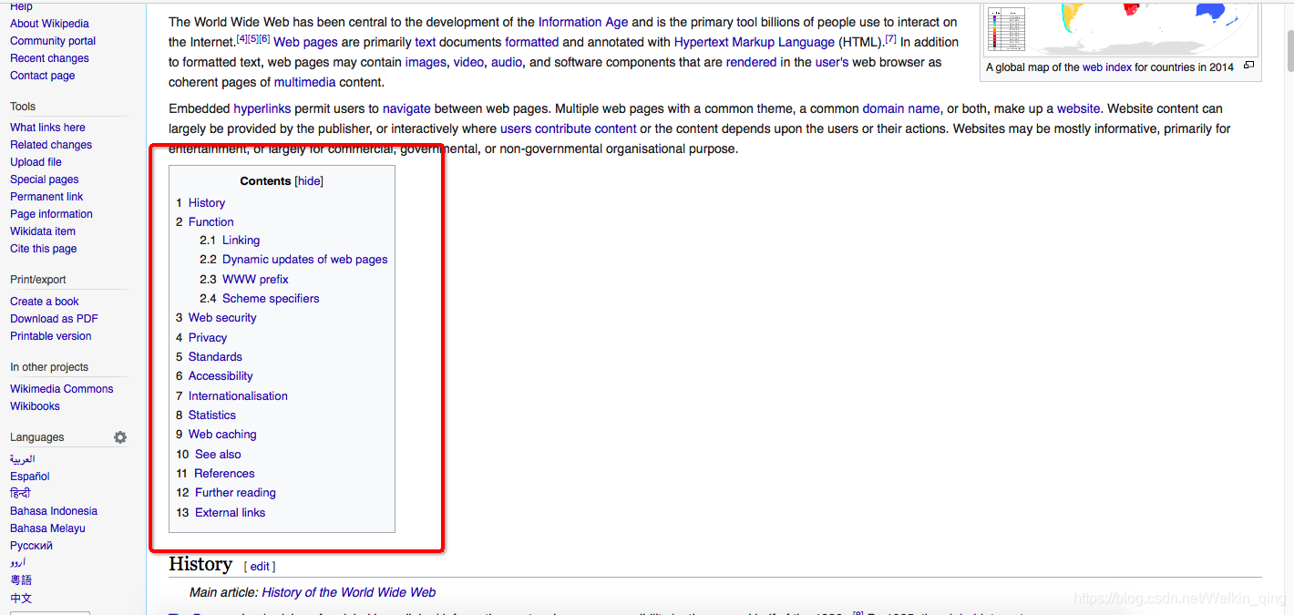The height and width of the screenshot is (615, 1294).
Task: Open Upload file in sidebar
Action: [36, 162]
